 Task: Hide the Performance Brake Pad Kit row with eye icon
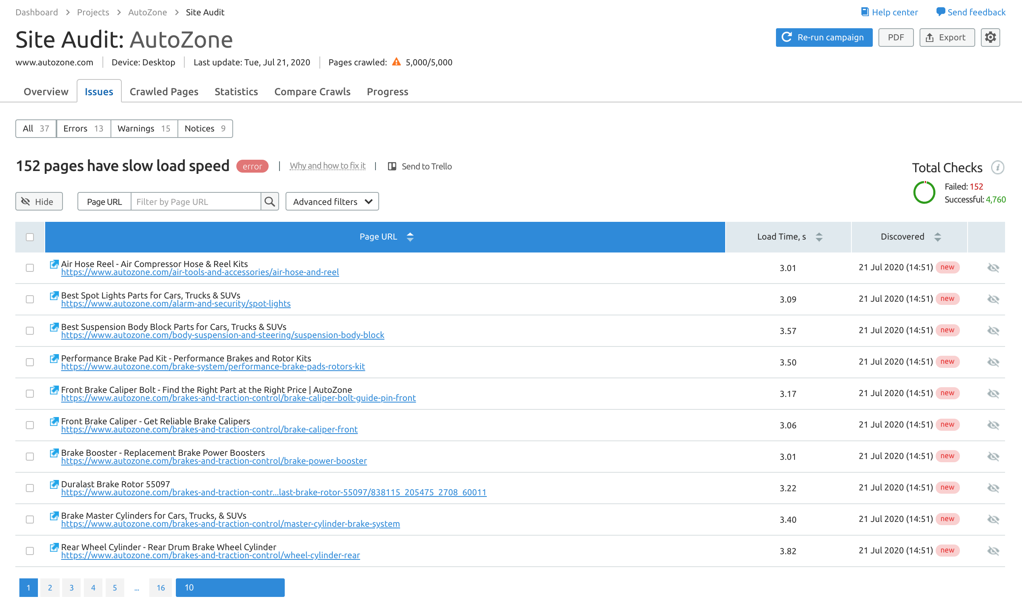click(993, 362)
